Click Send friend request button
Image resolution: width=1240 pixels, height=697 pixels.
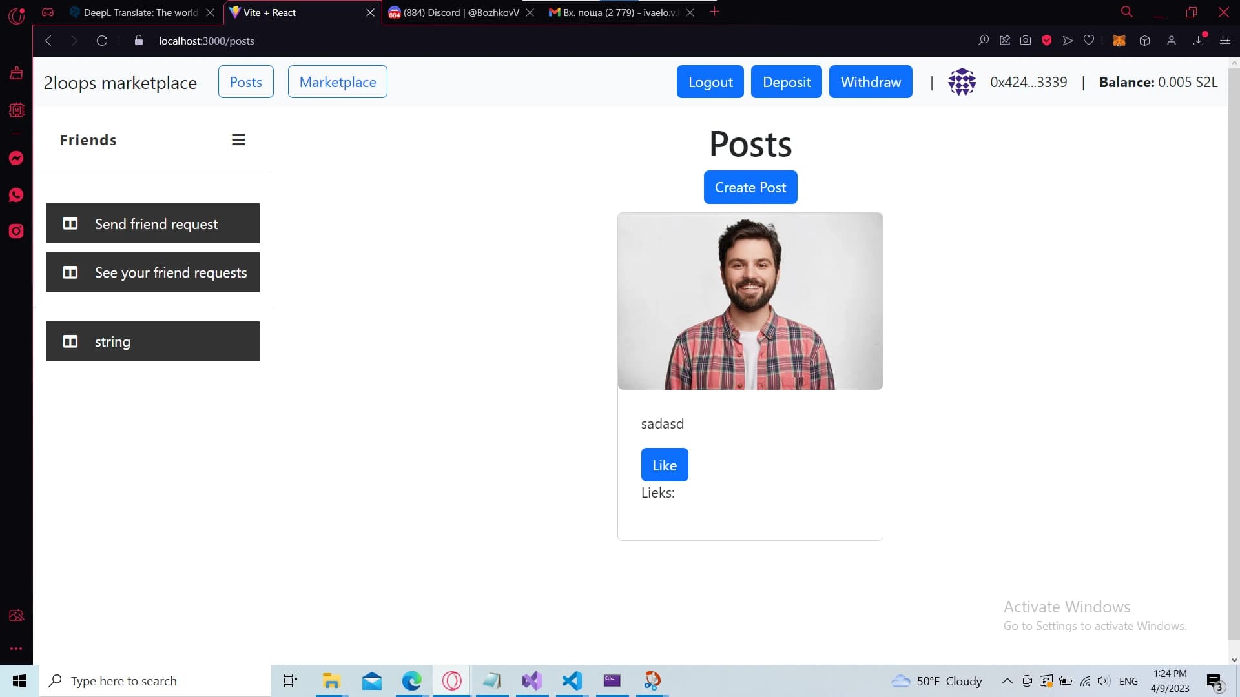pos(153,223)
